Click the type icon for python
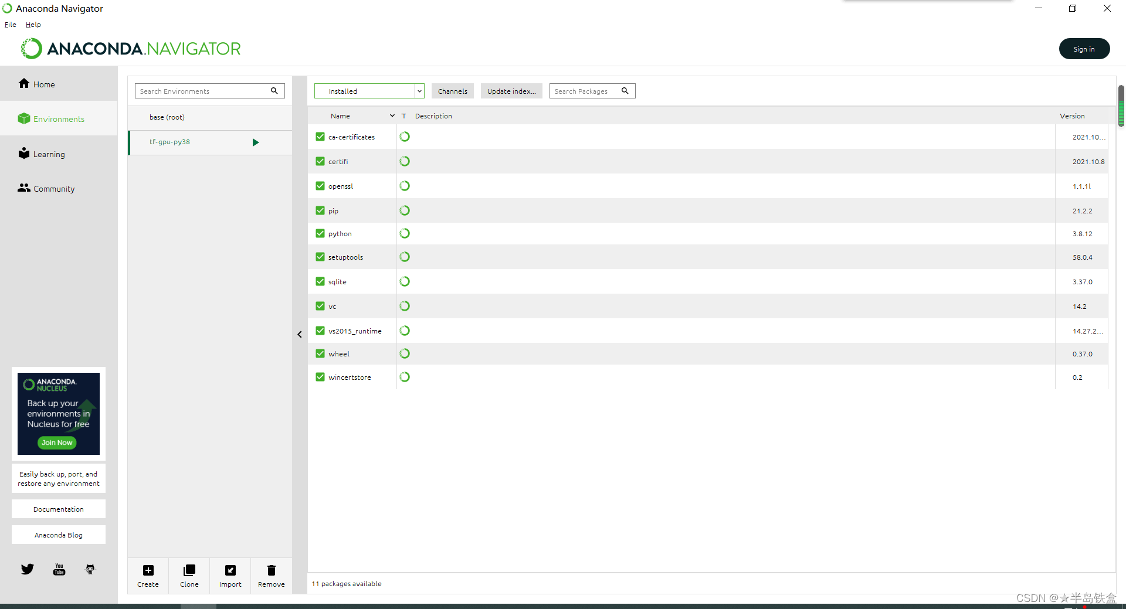The image size is (1126, 609). [405, 233]
